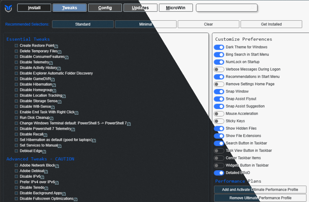Open the Config tab
Viewport: 309px width, 202px height.
[105, 8]
